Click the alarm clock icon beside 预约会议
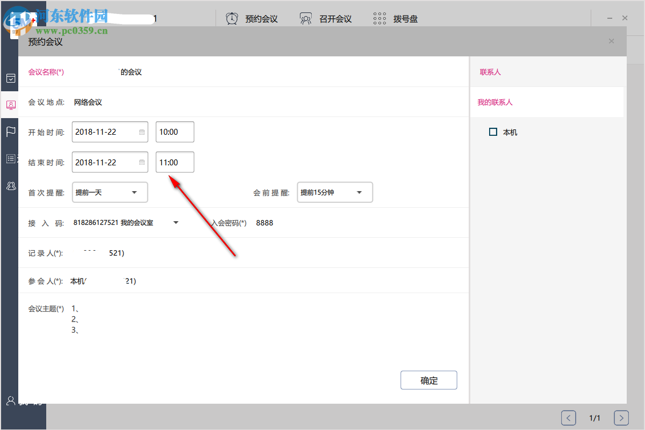This screenshot has width=645, height=430. 232,19
